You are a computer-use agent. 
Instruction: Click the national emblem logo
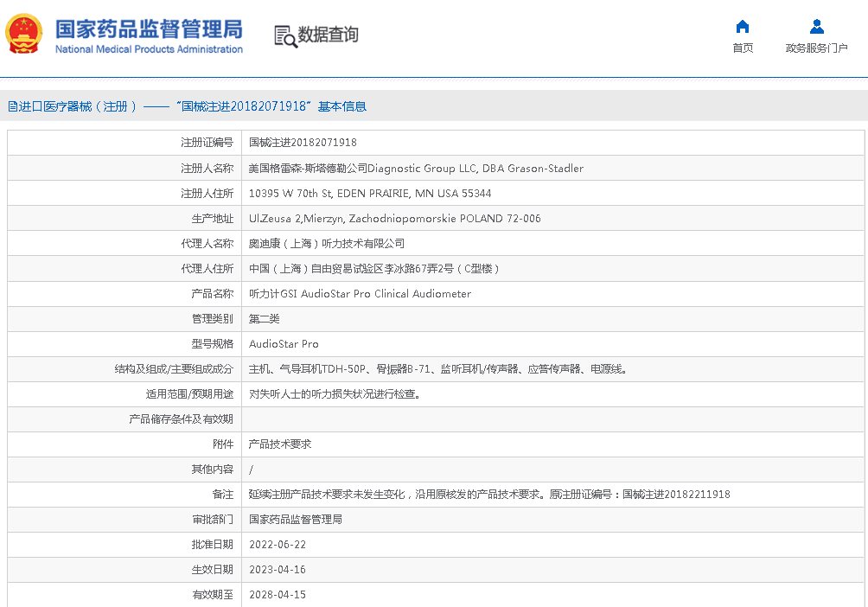coord(23,35)
